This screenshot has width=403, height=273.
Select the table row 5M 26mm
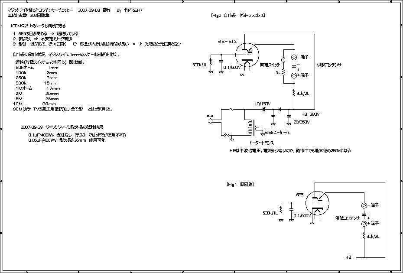37,99
